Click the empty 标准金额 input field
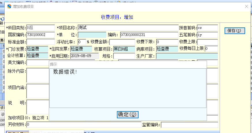 point(40,42)
